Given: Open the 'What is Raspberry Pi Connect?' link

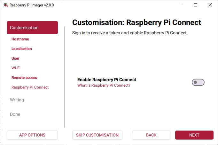Looking at the screenshot, I should coord(104,85).
